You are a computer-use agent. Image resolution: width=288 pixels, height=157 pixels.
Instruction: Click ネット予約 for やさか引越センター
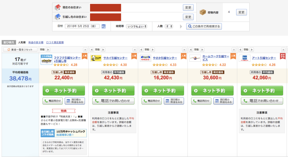pos(163,91)
